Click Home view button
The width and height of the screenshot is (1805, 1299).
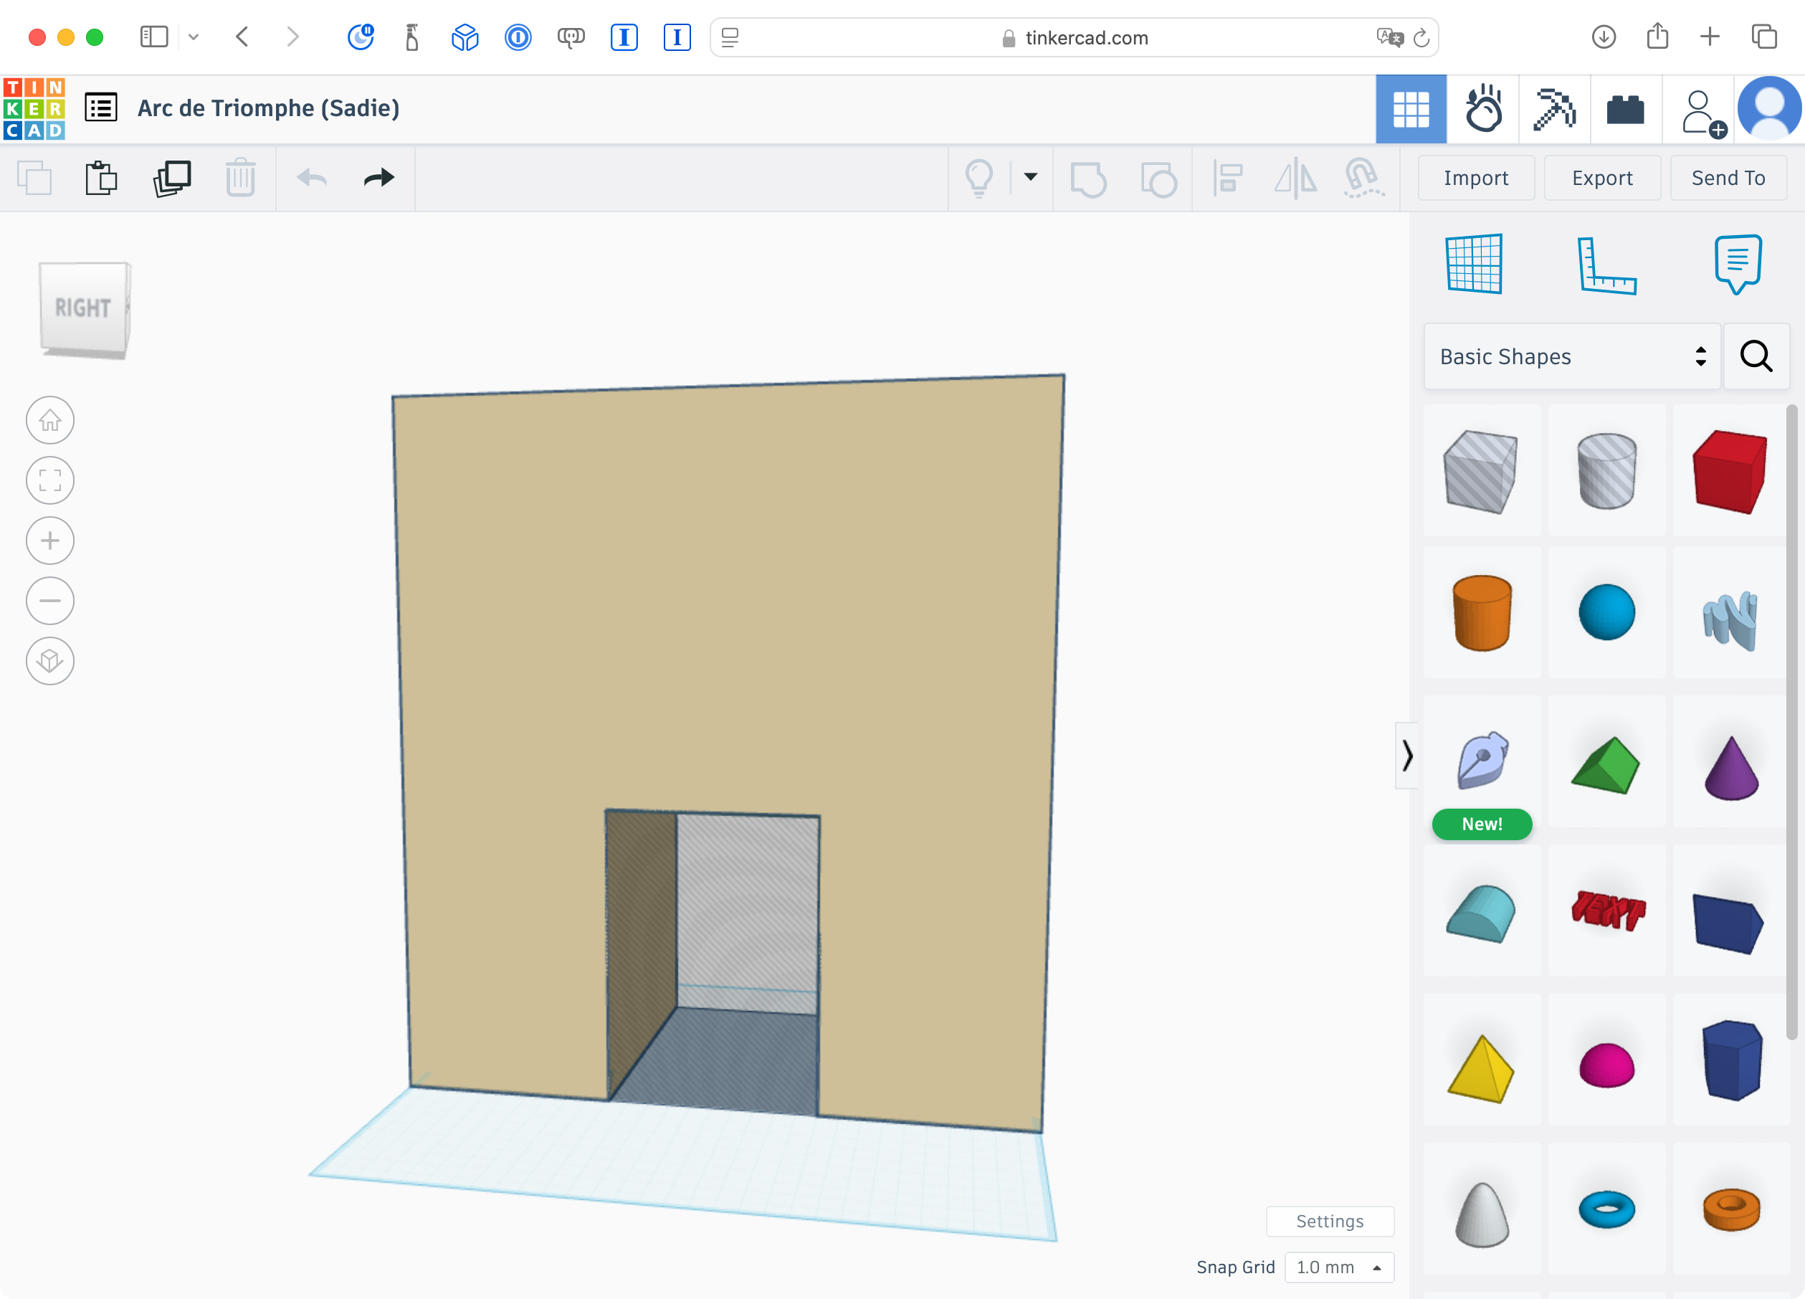(50, 420)
